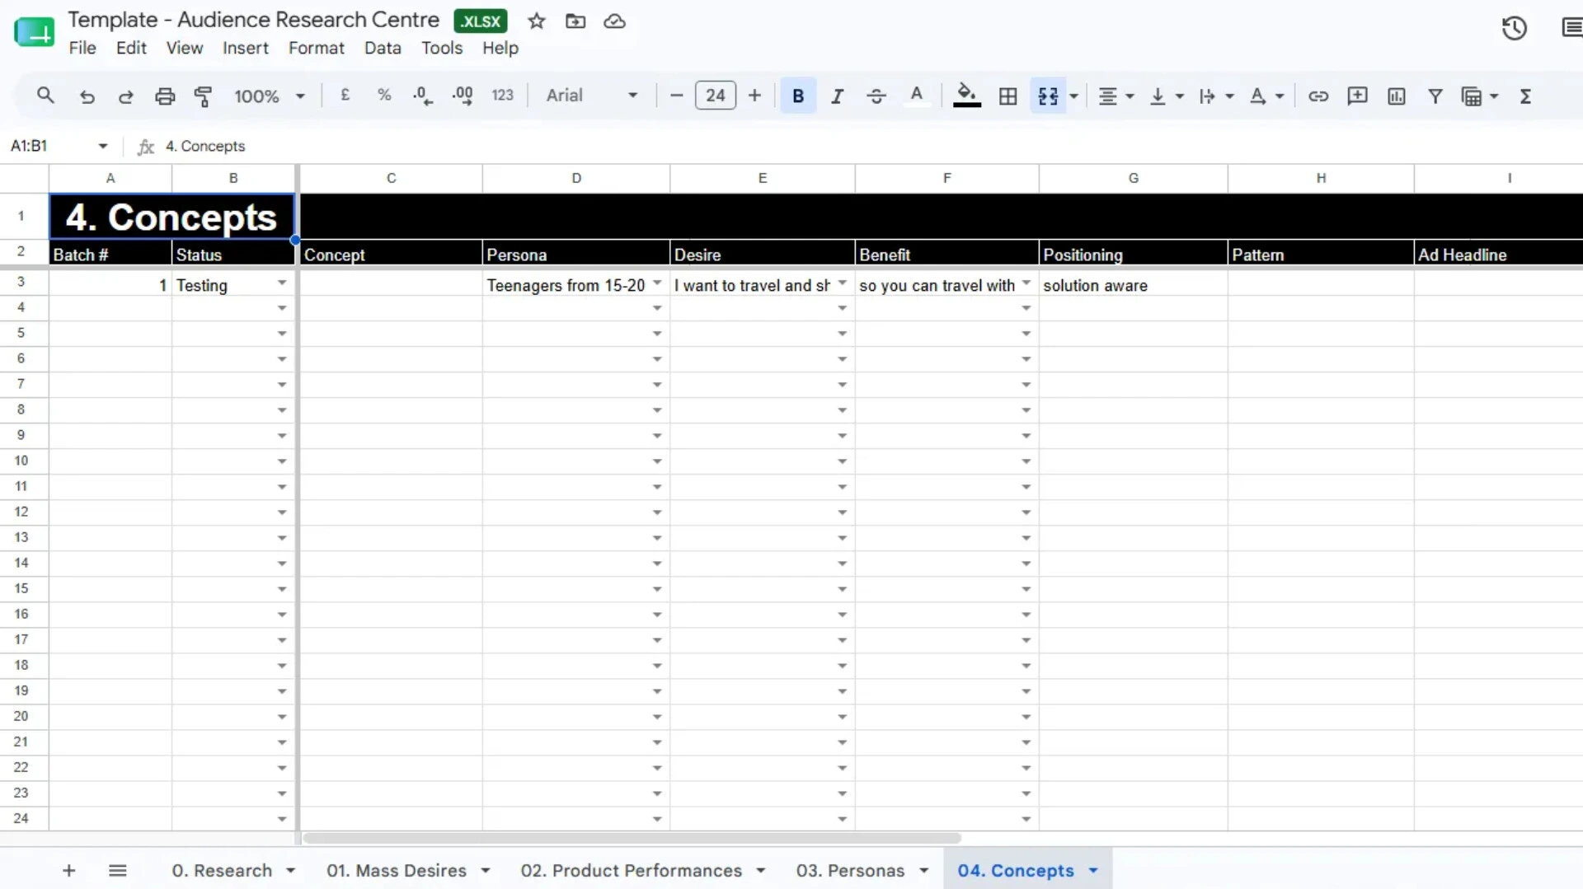Open the I want to travel desire dropdown

(842, 283)
